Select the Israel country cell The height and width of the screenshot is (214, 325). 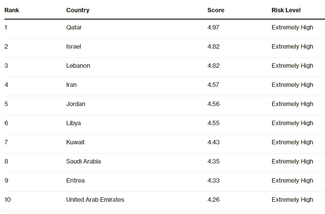pos(74,47)
